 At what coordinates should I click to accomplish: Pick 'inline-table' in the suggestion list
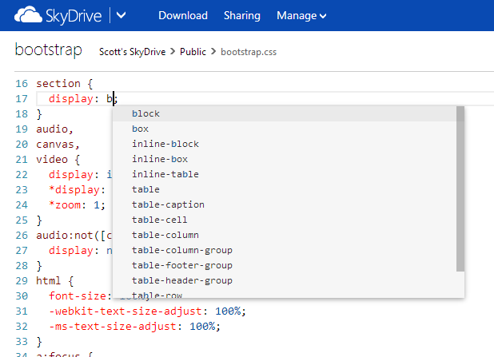pyautogui.click(x=285, y=174)
